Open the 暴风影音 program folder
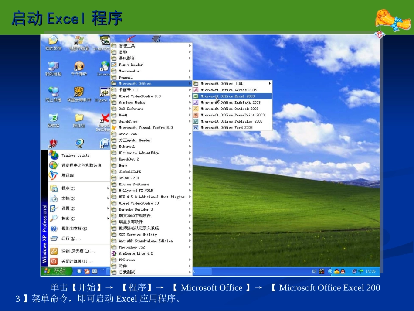 click(x=151, y=58)
